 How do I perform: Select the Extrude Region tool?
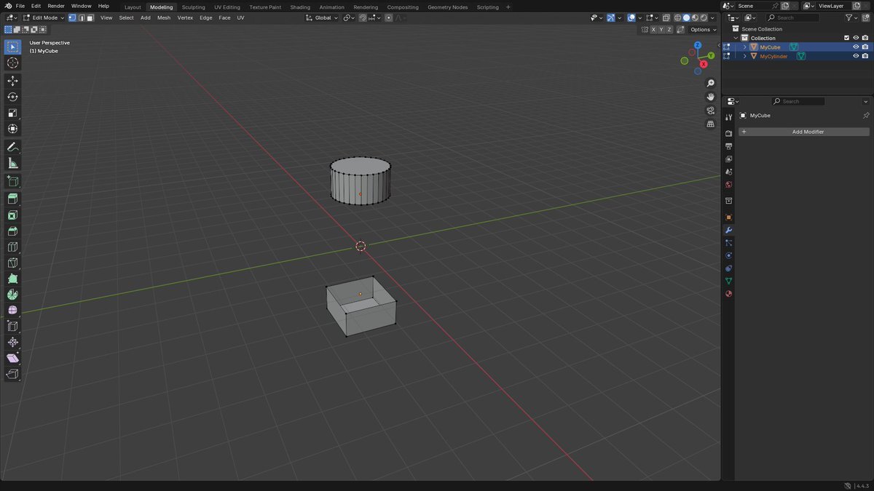12,199
